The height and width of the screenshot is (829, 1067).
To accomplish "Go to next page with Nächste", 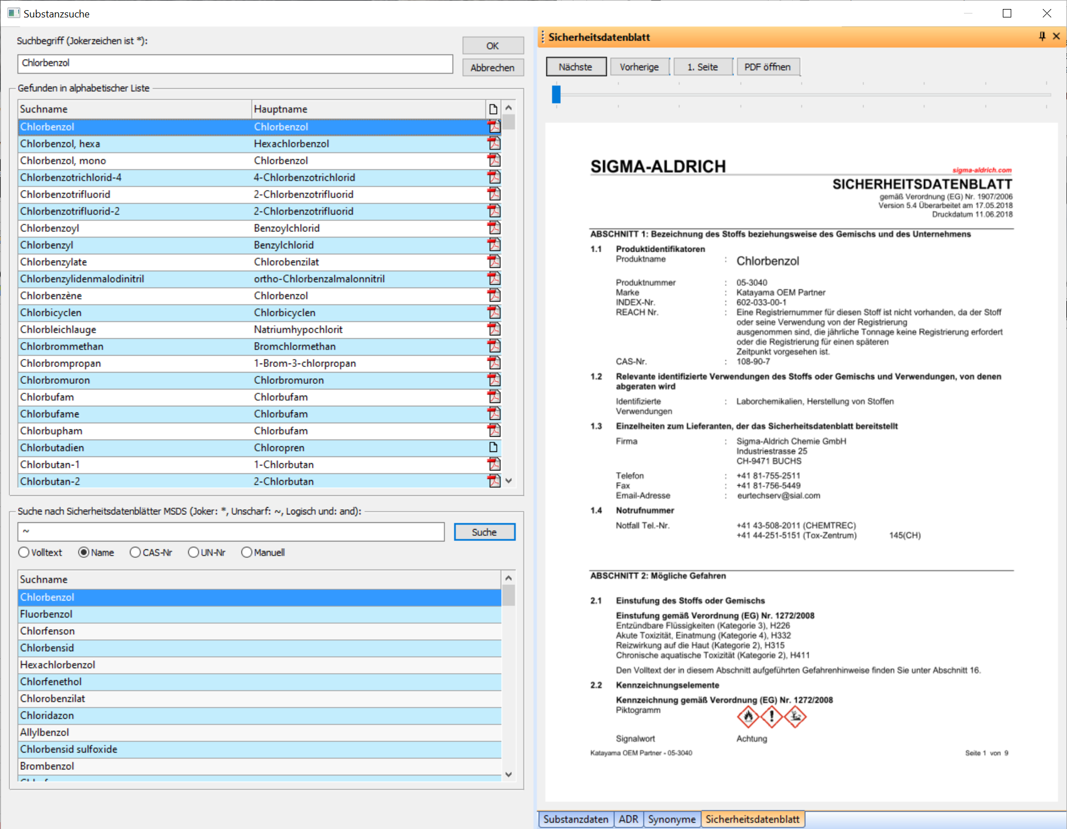I will pyautogui.click(x=575, y=67).
